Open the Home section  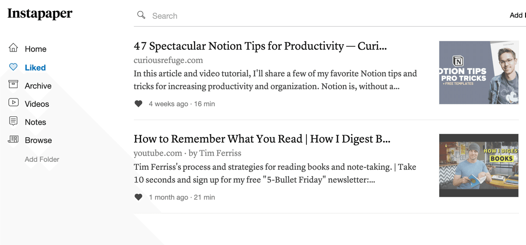pyautogui.click(x=36, y=49)
